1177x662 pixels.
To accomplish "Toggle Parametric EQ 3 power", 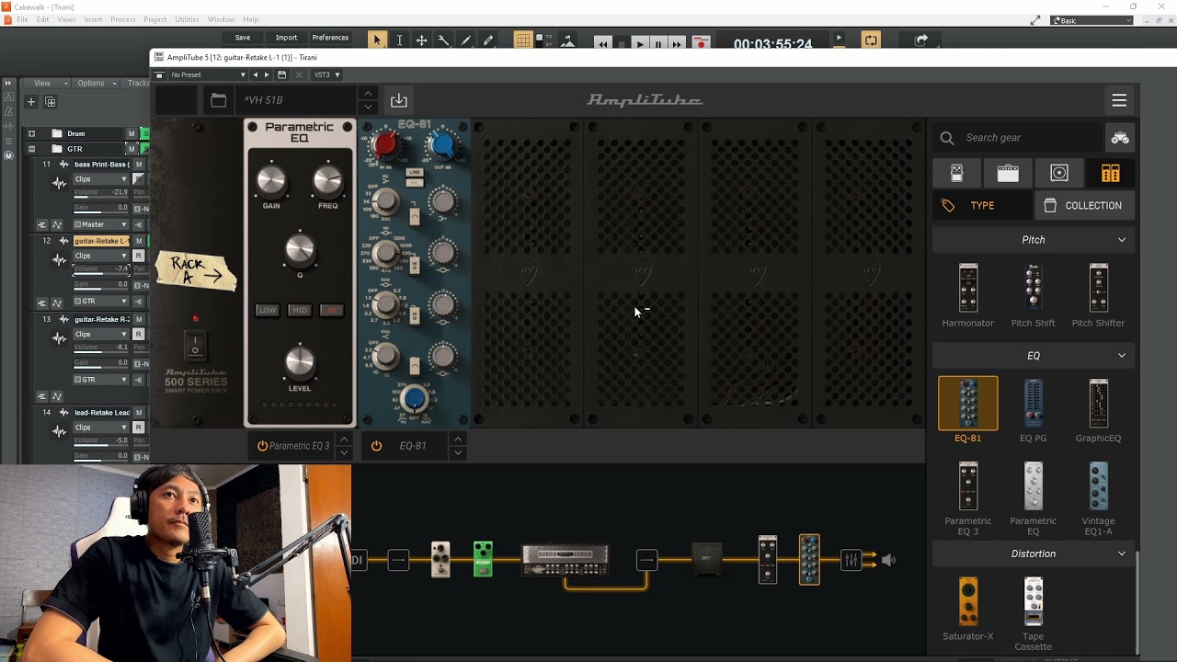I will (x=262, y=446).
